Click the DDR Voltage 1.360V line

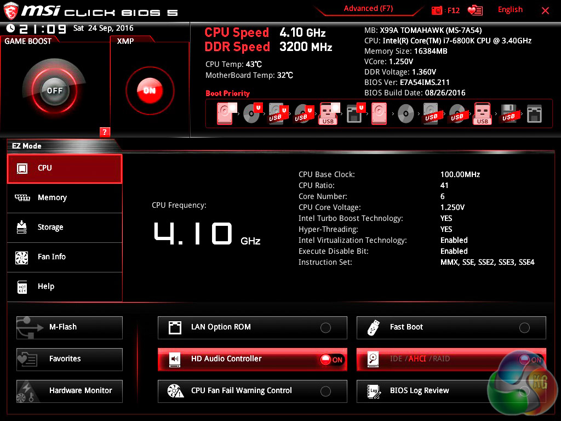pyautogui.click(x=400, y=72)
